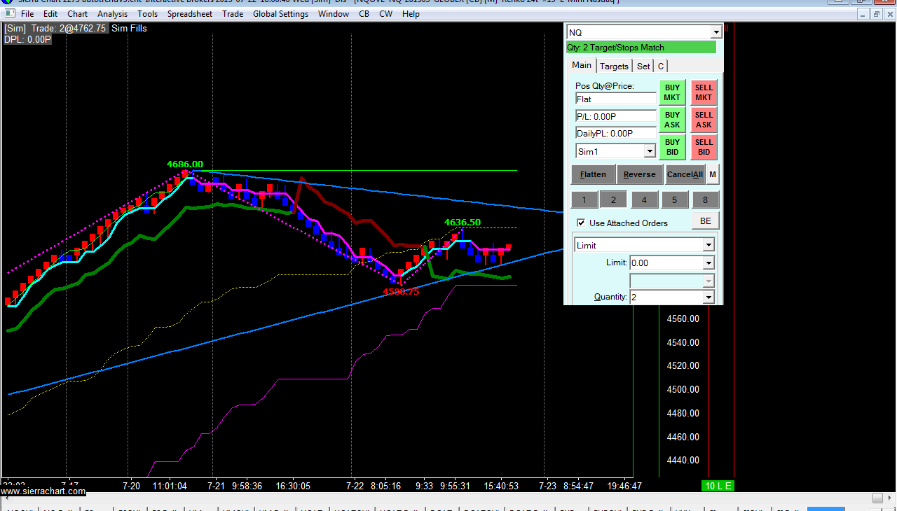The height and width of the screenshot is (511, 897).
Task: Toggle the Use Attached Orders checkbox
Action: coord(580,223)
